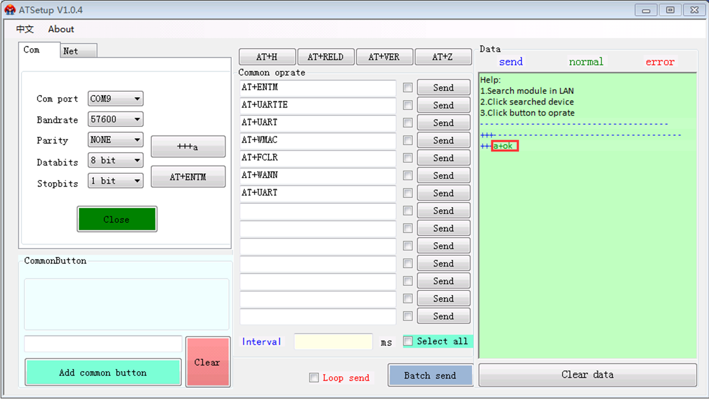Open the Com port dropdown
Screen dimensions: 709x399
click(116, 99)
